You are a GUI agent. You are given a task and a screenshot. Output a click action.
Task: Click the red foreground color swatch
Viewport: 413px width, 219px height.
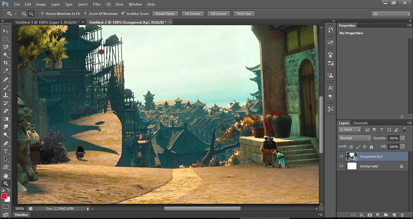[4, 196]
